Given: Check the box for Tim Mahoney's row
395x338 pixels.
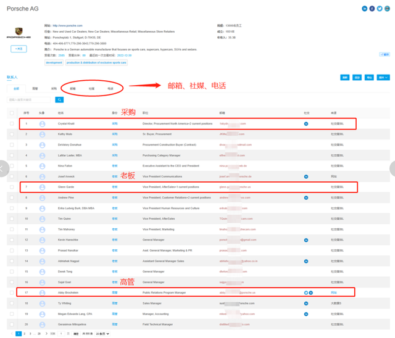Looking at the screenshot, I should click(x=12, y=229).
